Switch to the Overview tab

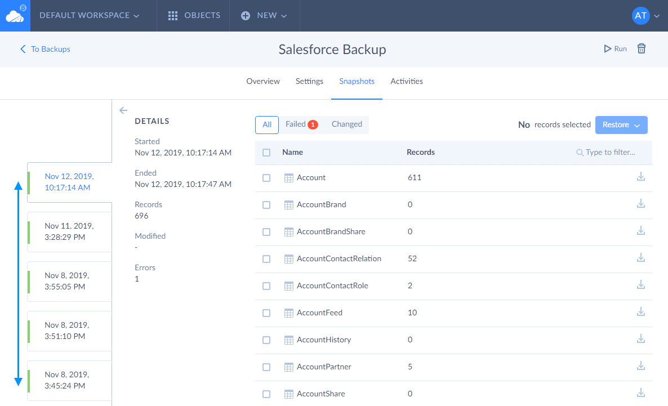point(263,82)
